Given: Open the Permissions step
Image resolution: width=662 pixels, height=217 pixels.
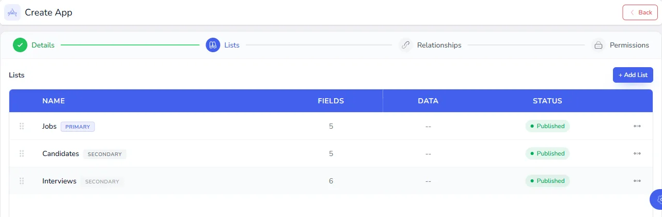Looking at the screenshot, I should pos(629,45).
